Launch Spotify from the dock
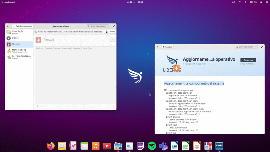Viewport: 270px width, 152px height. [x=152, y=145]
